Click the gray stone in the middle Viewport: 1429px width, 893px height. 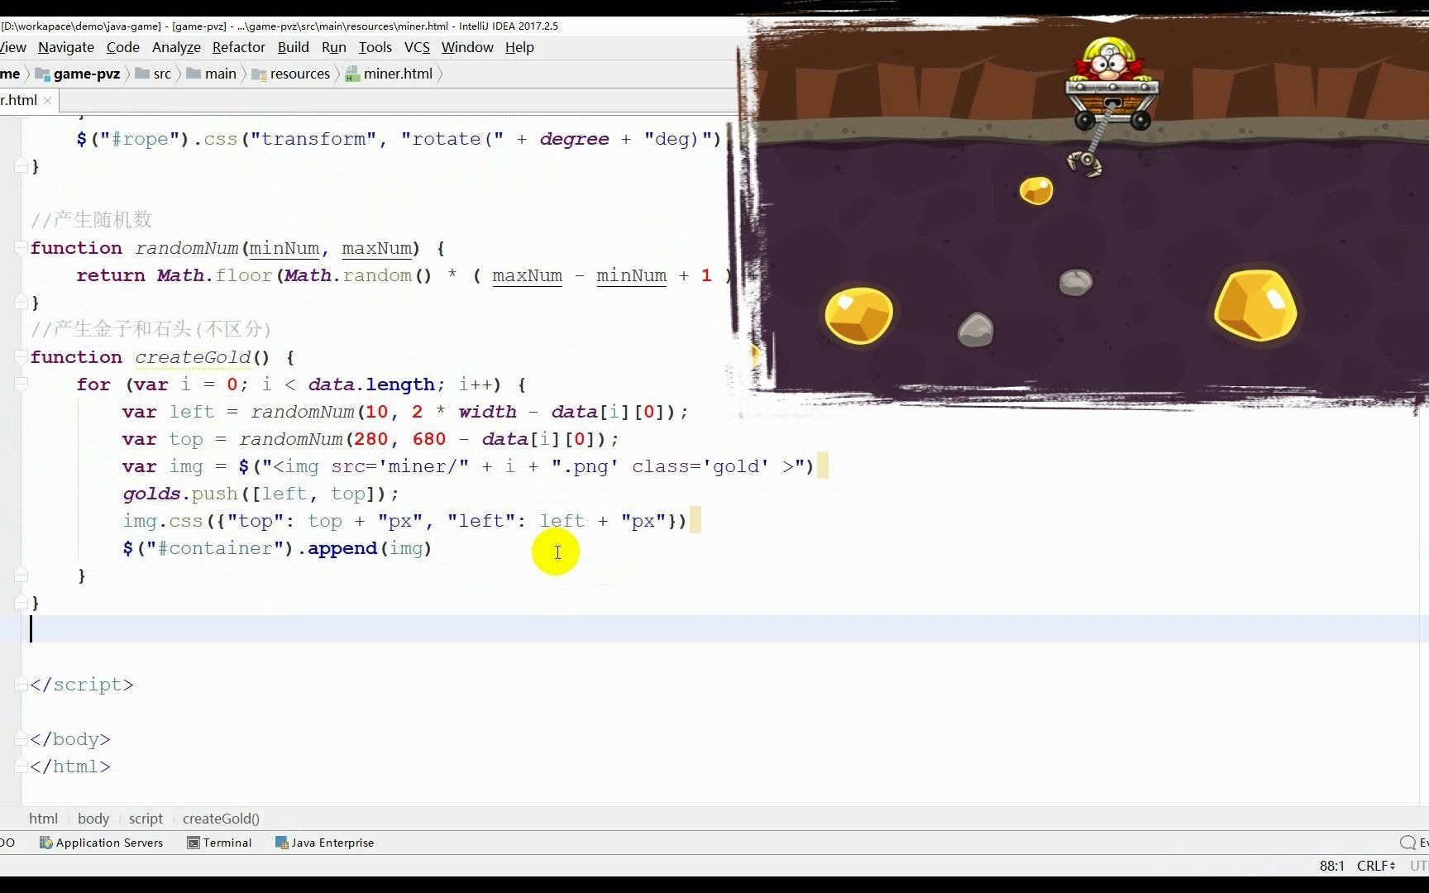pos(1076,283)
